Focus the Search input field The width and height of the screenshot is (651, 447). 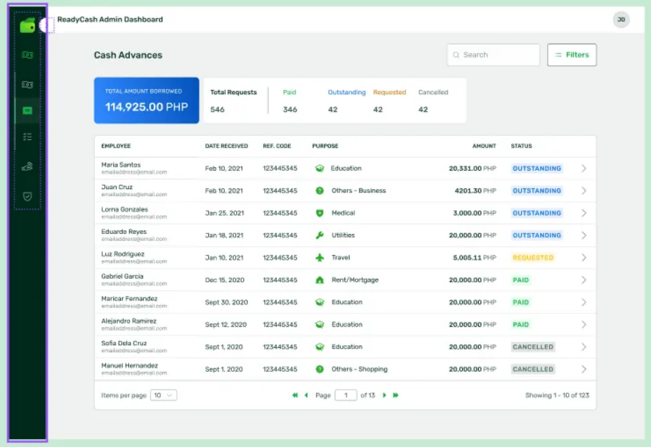494,55
